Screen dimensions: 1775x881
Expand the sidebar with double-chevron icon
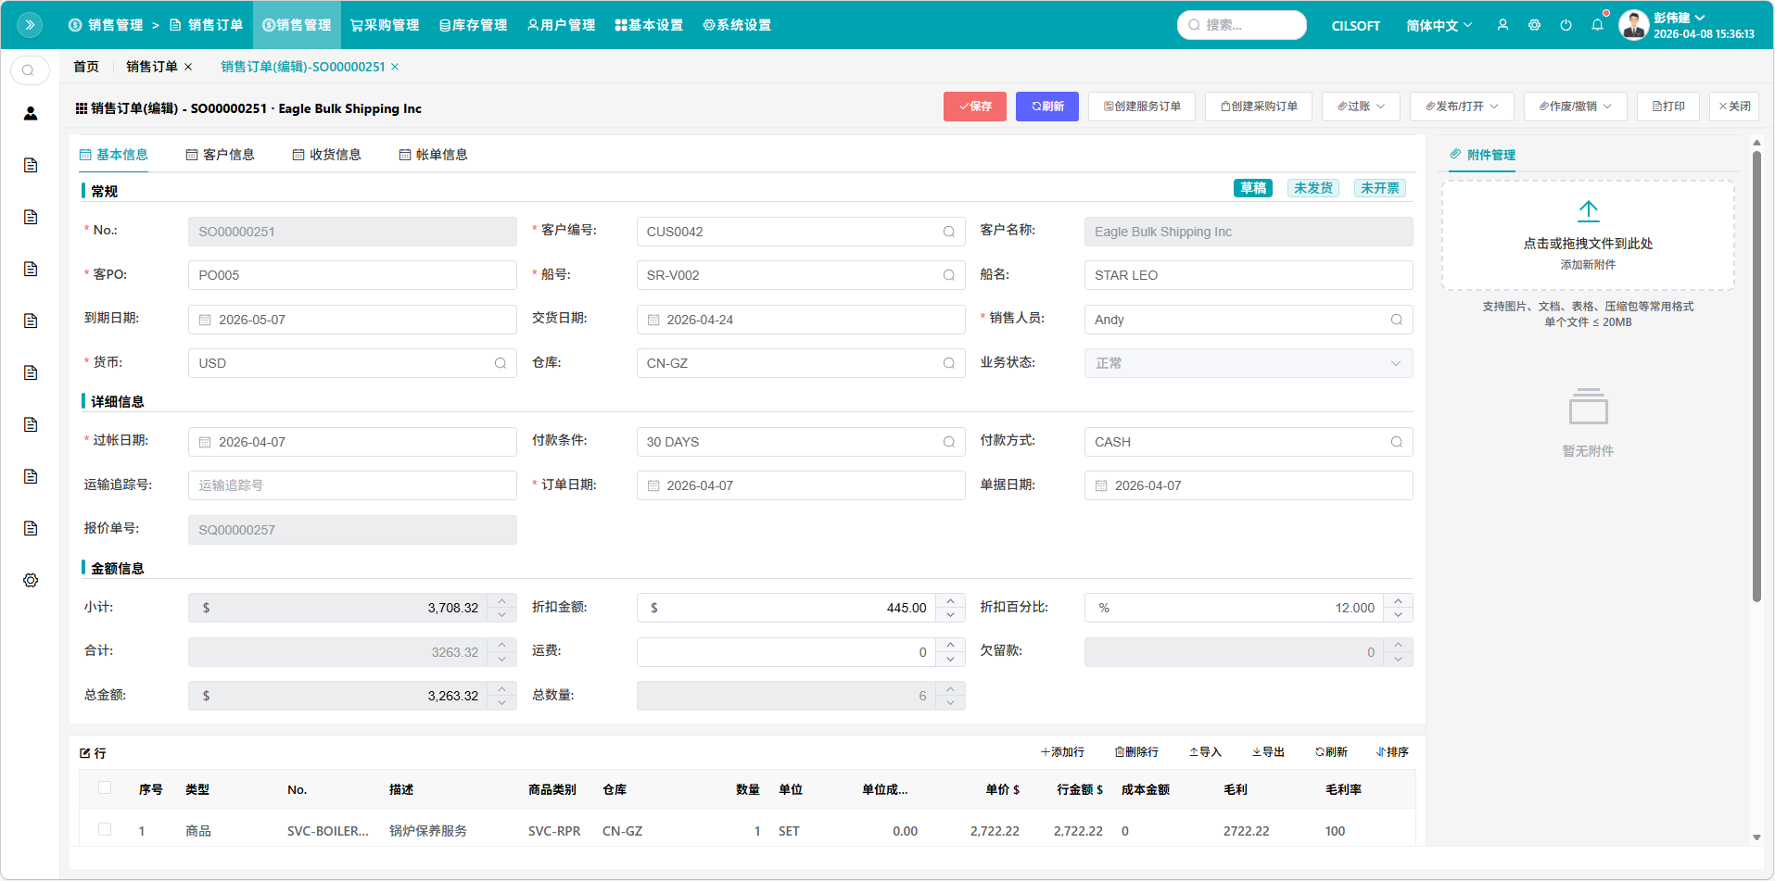pos(30,25)
